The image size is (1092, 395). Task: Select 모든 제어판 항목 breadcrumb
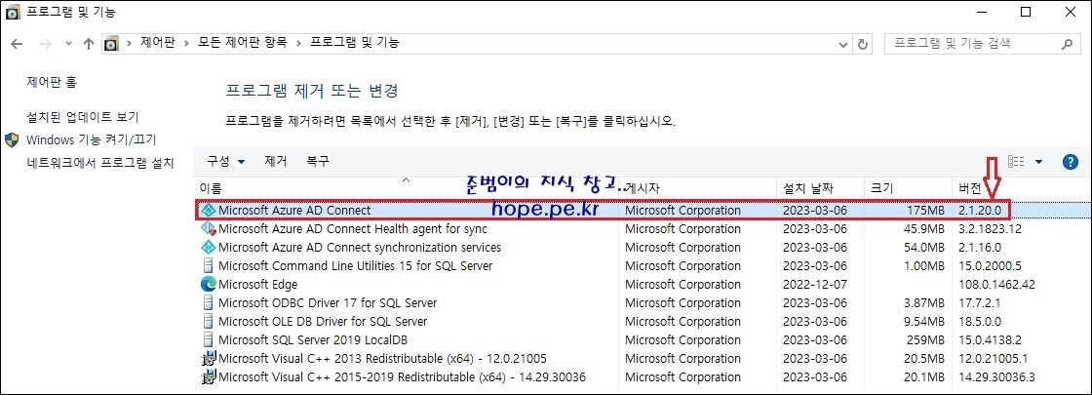243,43
